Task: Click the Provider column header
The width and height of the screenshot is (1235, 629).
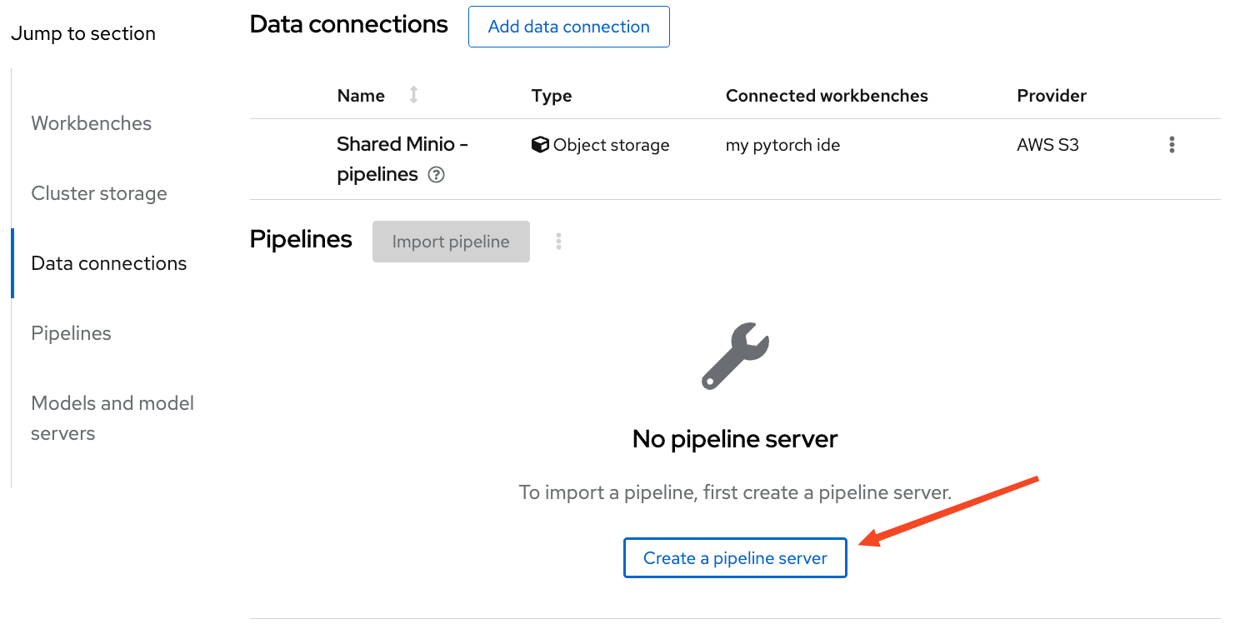Action: [1052, 96]
